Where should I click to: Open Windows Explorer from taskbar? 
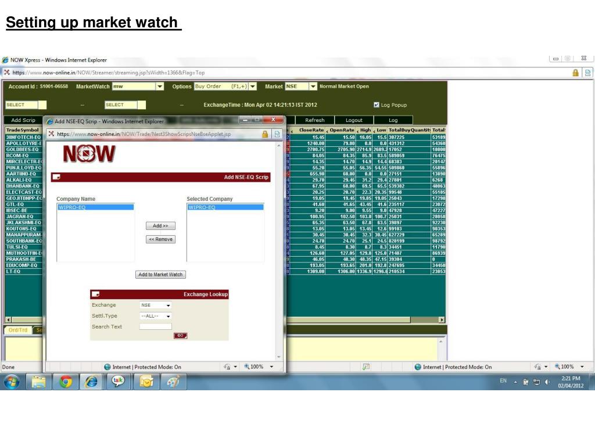38,382
